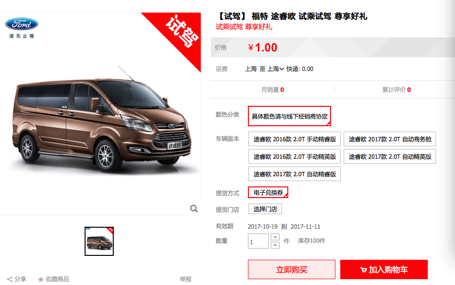Click the cart icon on 加入购物车

point(363,270)
